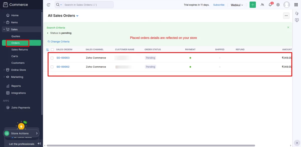Collapse the sidebar toggle icon
Viewport: 301px width, 147px height.
click(39, 143)
